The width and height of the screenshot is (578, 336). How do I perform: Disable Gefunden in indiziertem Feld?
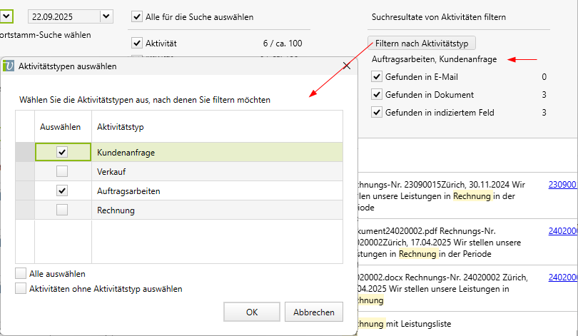(x=377, y=112)
